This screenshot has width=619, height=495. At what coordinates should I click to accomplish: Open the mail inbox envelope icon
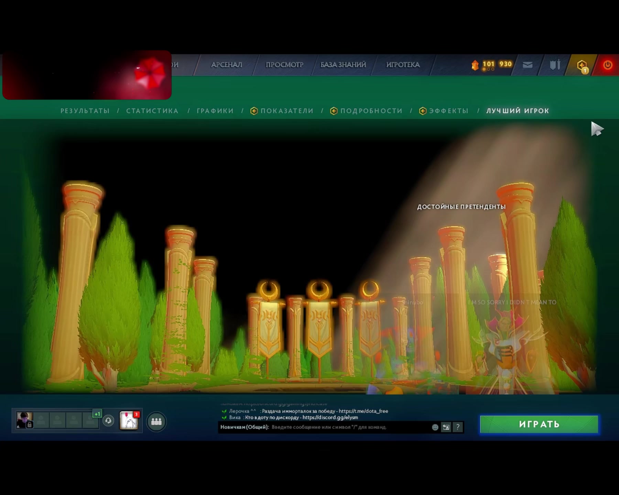(x=528, y=65)
